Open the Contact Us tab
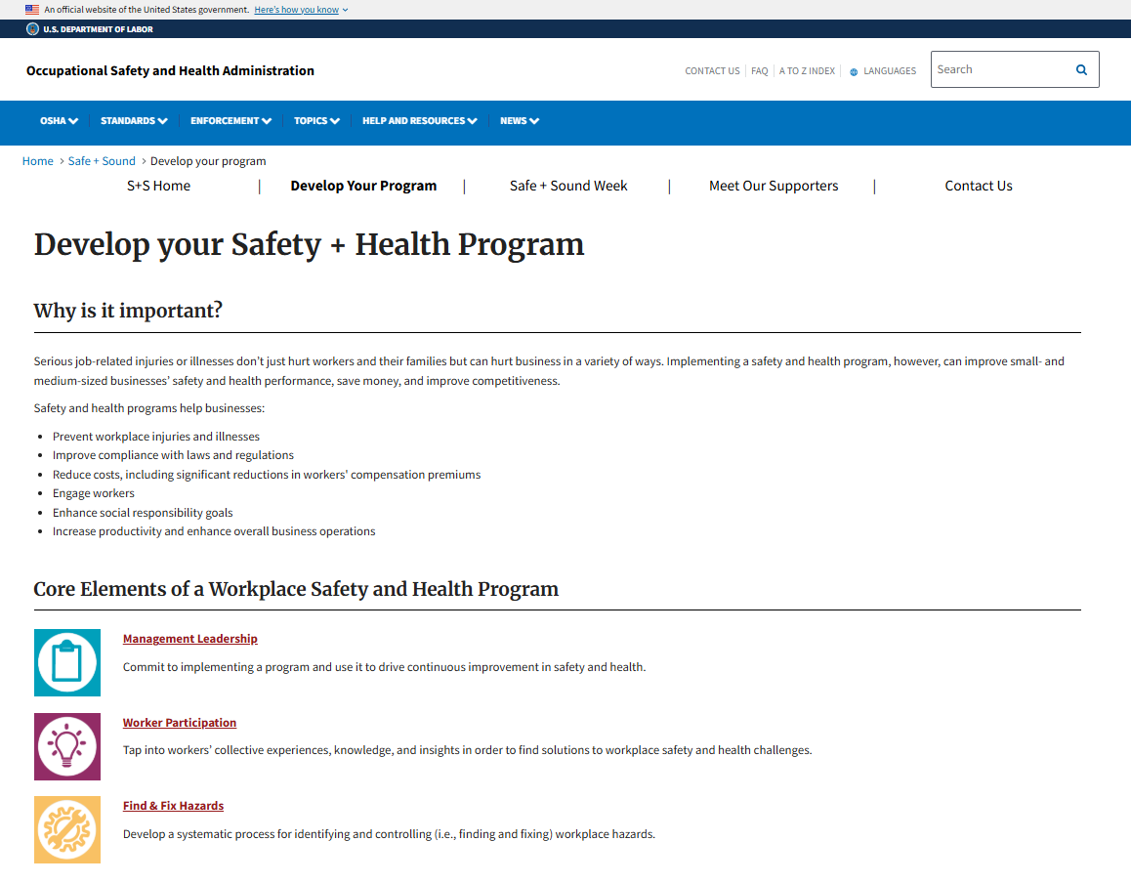 pyautogui.click(x=979, y=186)
